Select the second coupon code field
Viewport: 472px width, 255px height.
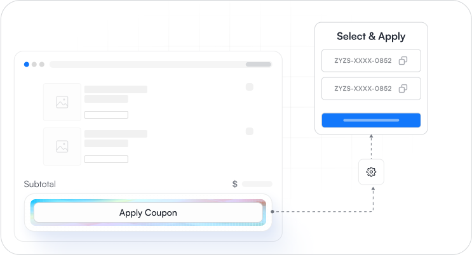pyautogui.click(x=371, y=88)
